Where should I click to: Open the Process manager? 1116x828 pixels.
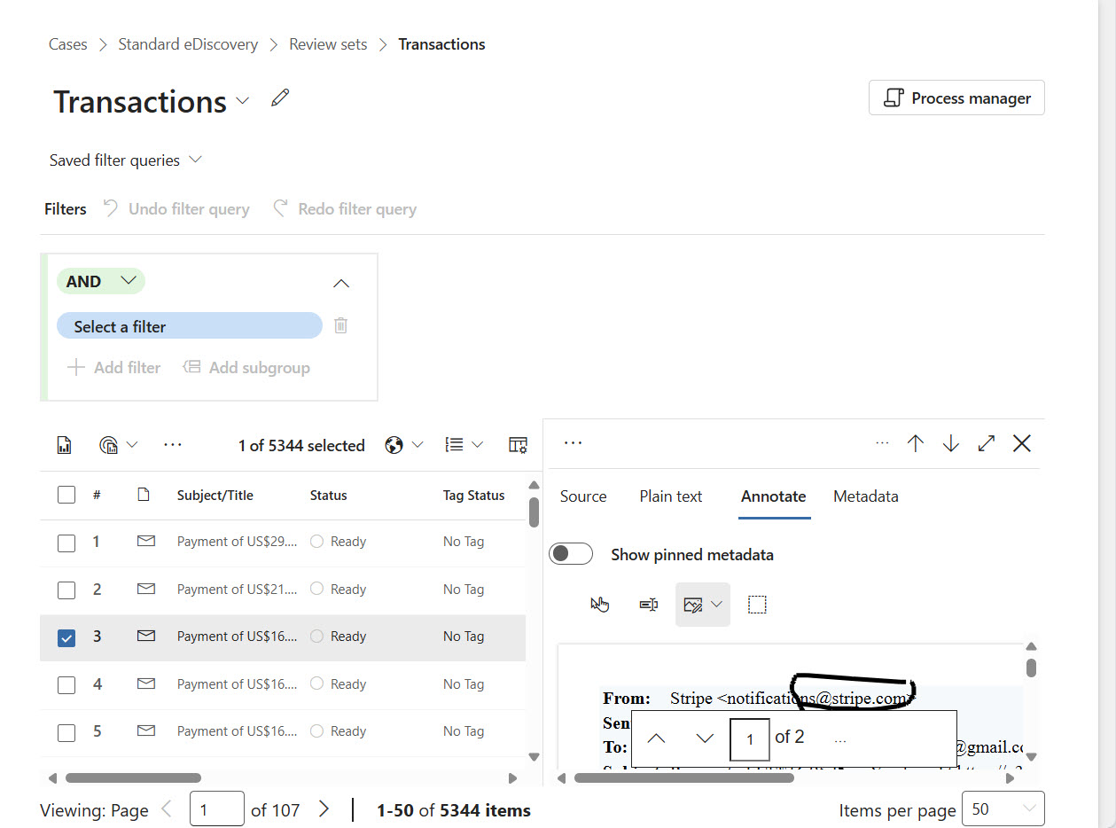point(956,98)
